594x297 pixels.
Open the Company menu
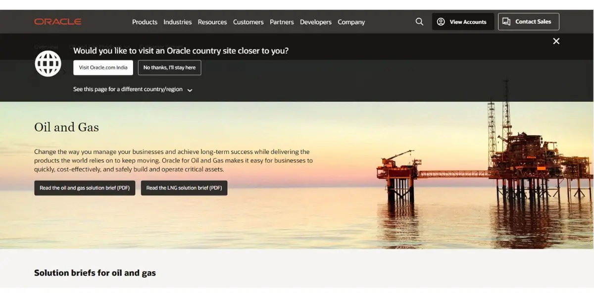[351, 22]
